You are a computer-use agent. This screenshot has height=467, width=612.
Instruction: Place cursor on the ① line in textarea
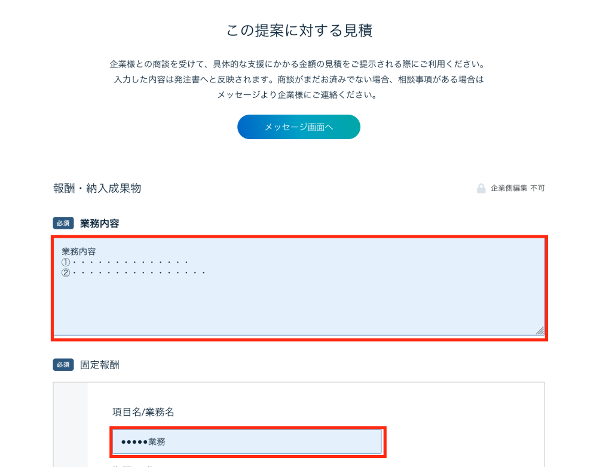coord(126,262)
